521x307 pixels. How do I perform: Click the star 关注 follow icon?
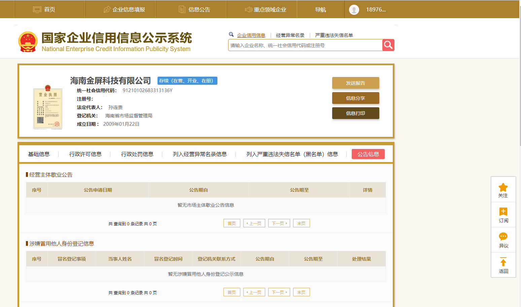503,188
